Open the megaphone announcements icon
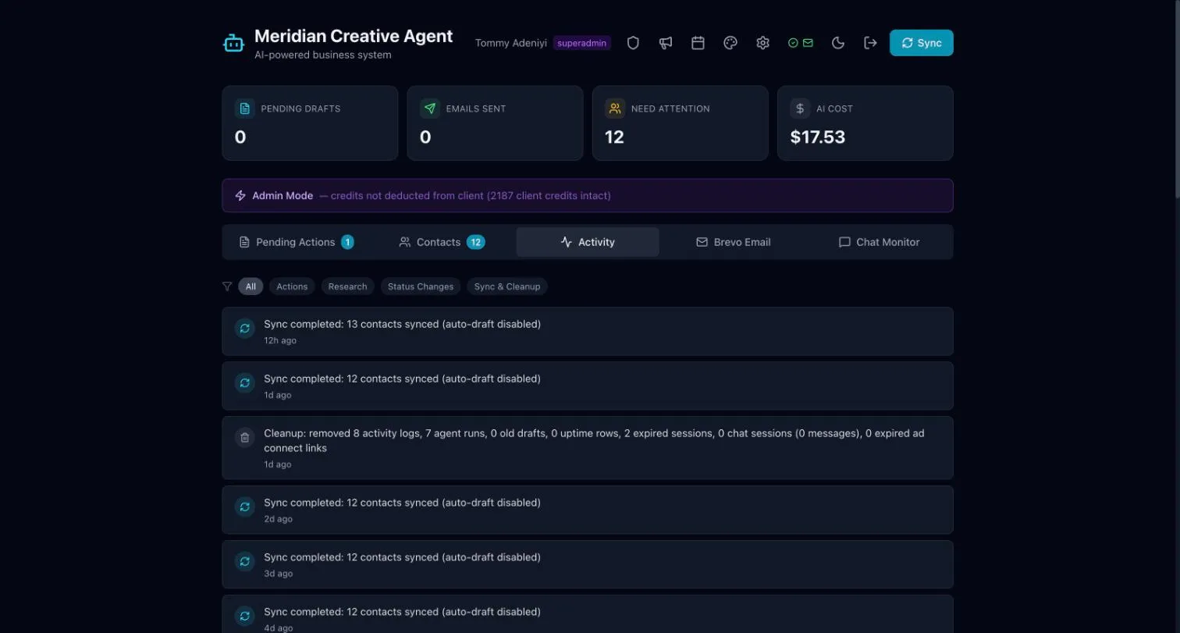 (x=666, y=43)
